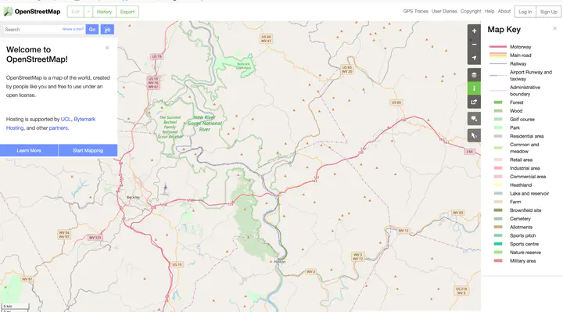Viewport: 563px width, 312px height.
Task: Click the OpenStreetMap logo
Action: (x=32, y=12)
